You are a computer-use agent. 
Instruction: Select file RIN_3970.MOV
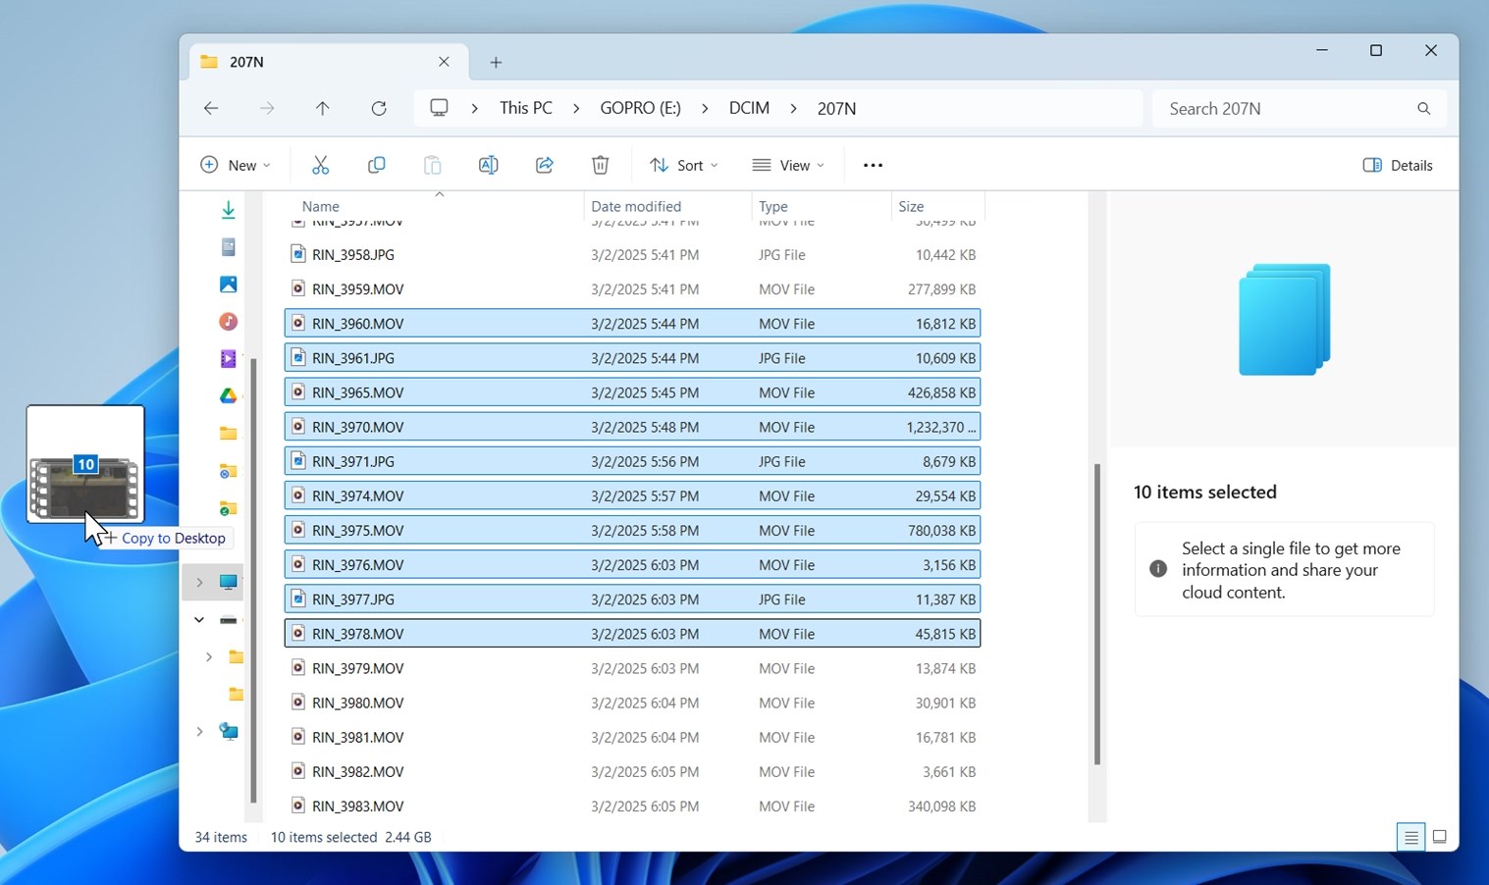(x=632, y=427)
